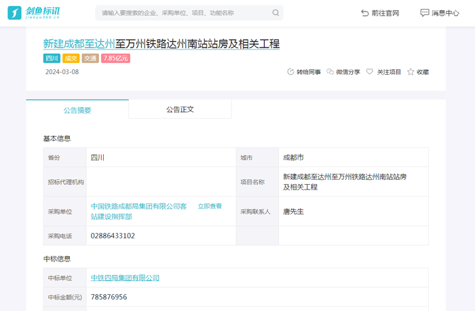The image size is (475, 311).
Task: Open the 中铁四局集团有限公司 company link
Action: (125, 278)
